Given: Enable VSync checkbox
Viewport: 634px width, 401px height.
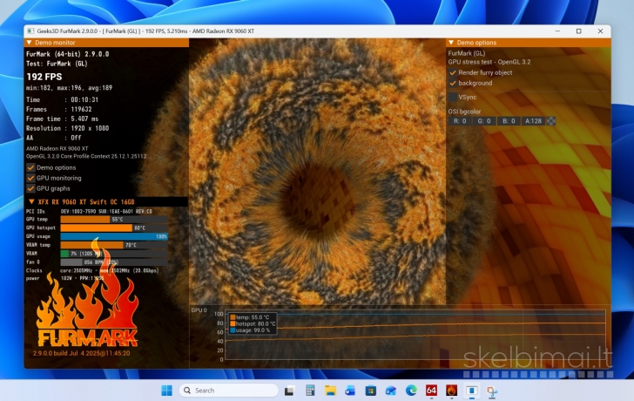Looking at the screenshot, I should pos(453,97).
